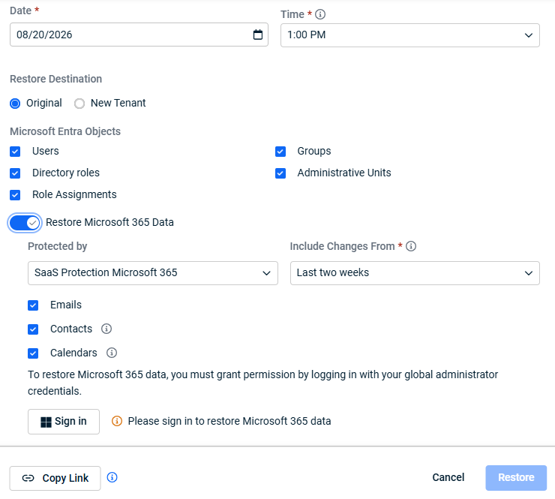Uncheck the Emails checkbox
The height and width of the screenshot is (499, 555).
(33, 305)
